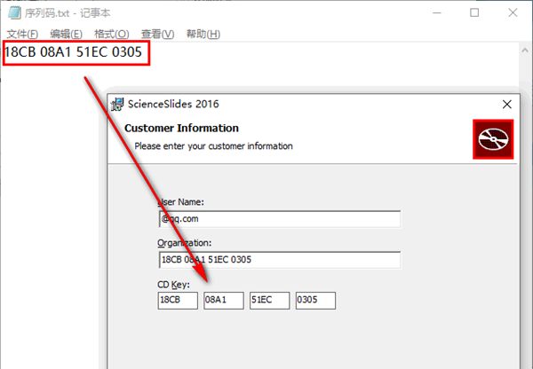
Task: Maximize the Notepad window
Action: point(474,13)
